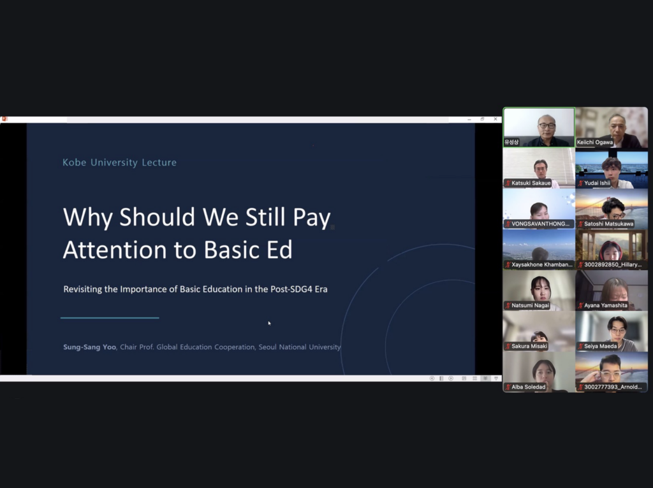This screenshot has width=653, height=488.
Task: Select Sakura Misaki's video tile
Action: pyautogui.click(x=539, y=331)
